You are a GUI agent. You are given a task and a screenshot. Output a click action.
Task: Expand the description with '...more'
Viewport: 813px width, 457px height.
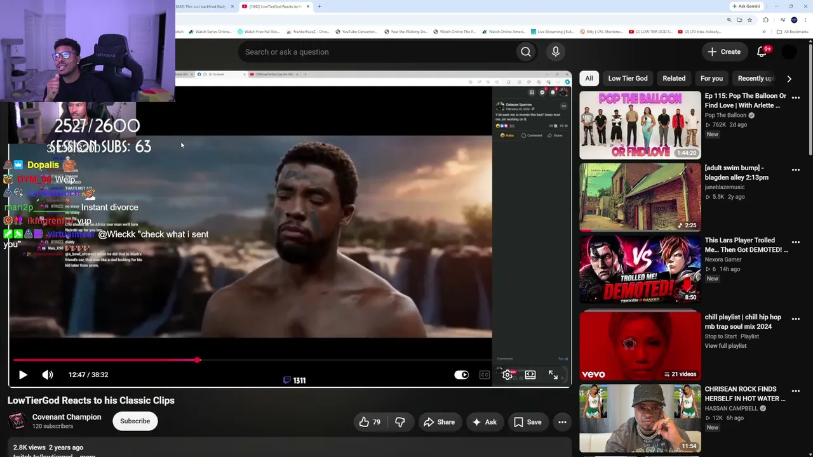click(87, 455)
